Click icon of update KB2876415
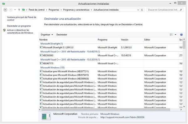 point(41,75)
